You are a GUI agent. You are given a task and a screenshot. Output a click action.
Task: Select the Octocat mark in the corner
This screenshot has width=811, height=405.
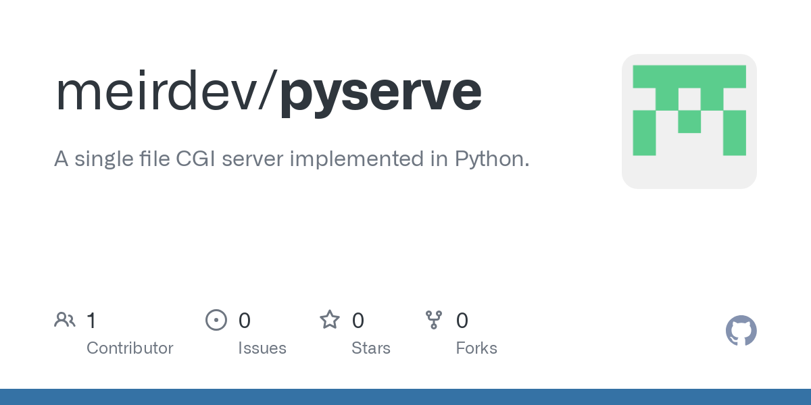pos(741,331)
